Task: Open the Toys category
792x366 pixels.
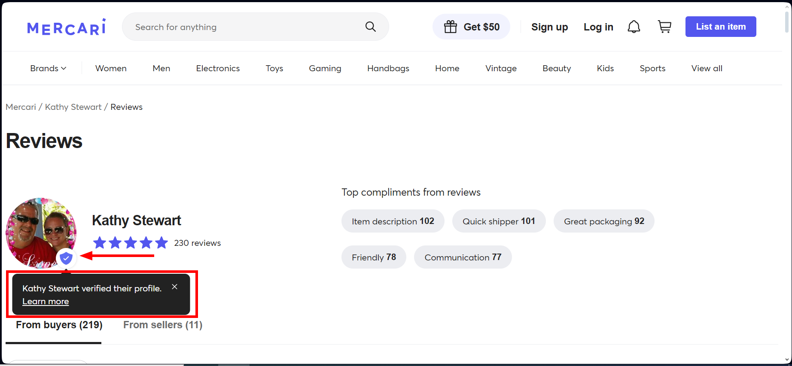Action: tap(274, 68)
